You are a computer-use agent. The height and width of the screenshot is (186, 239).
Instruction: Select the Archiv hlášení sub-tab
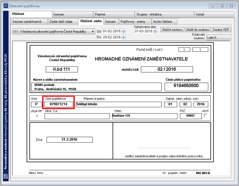164,22
